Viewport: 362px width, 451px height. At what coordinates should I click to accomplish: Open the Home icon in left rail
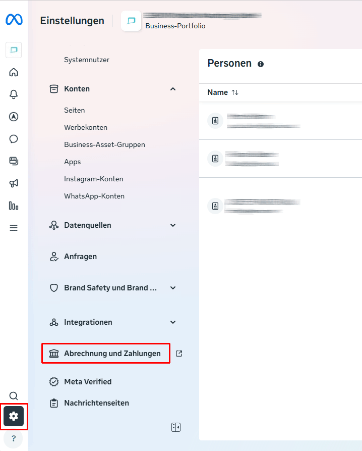point(14,72)
